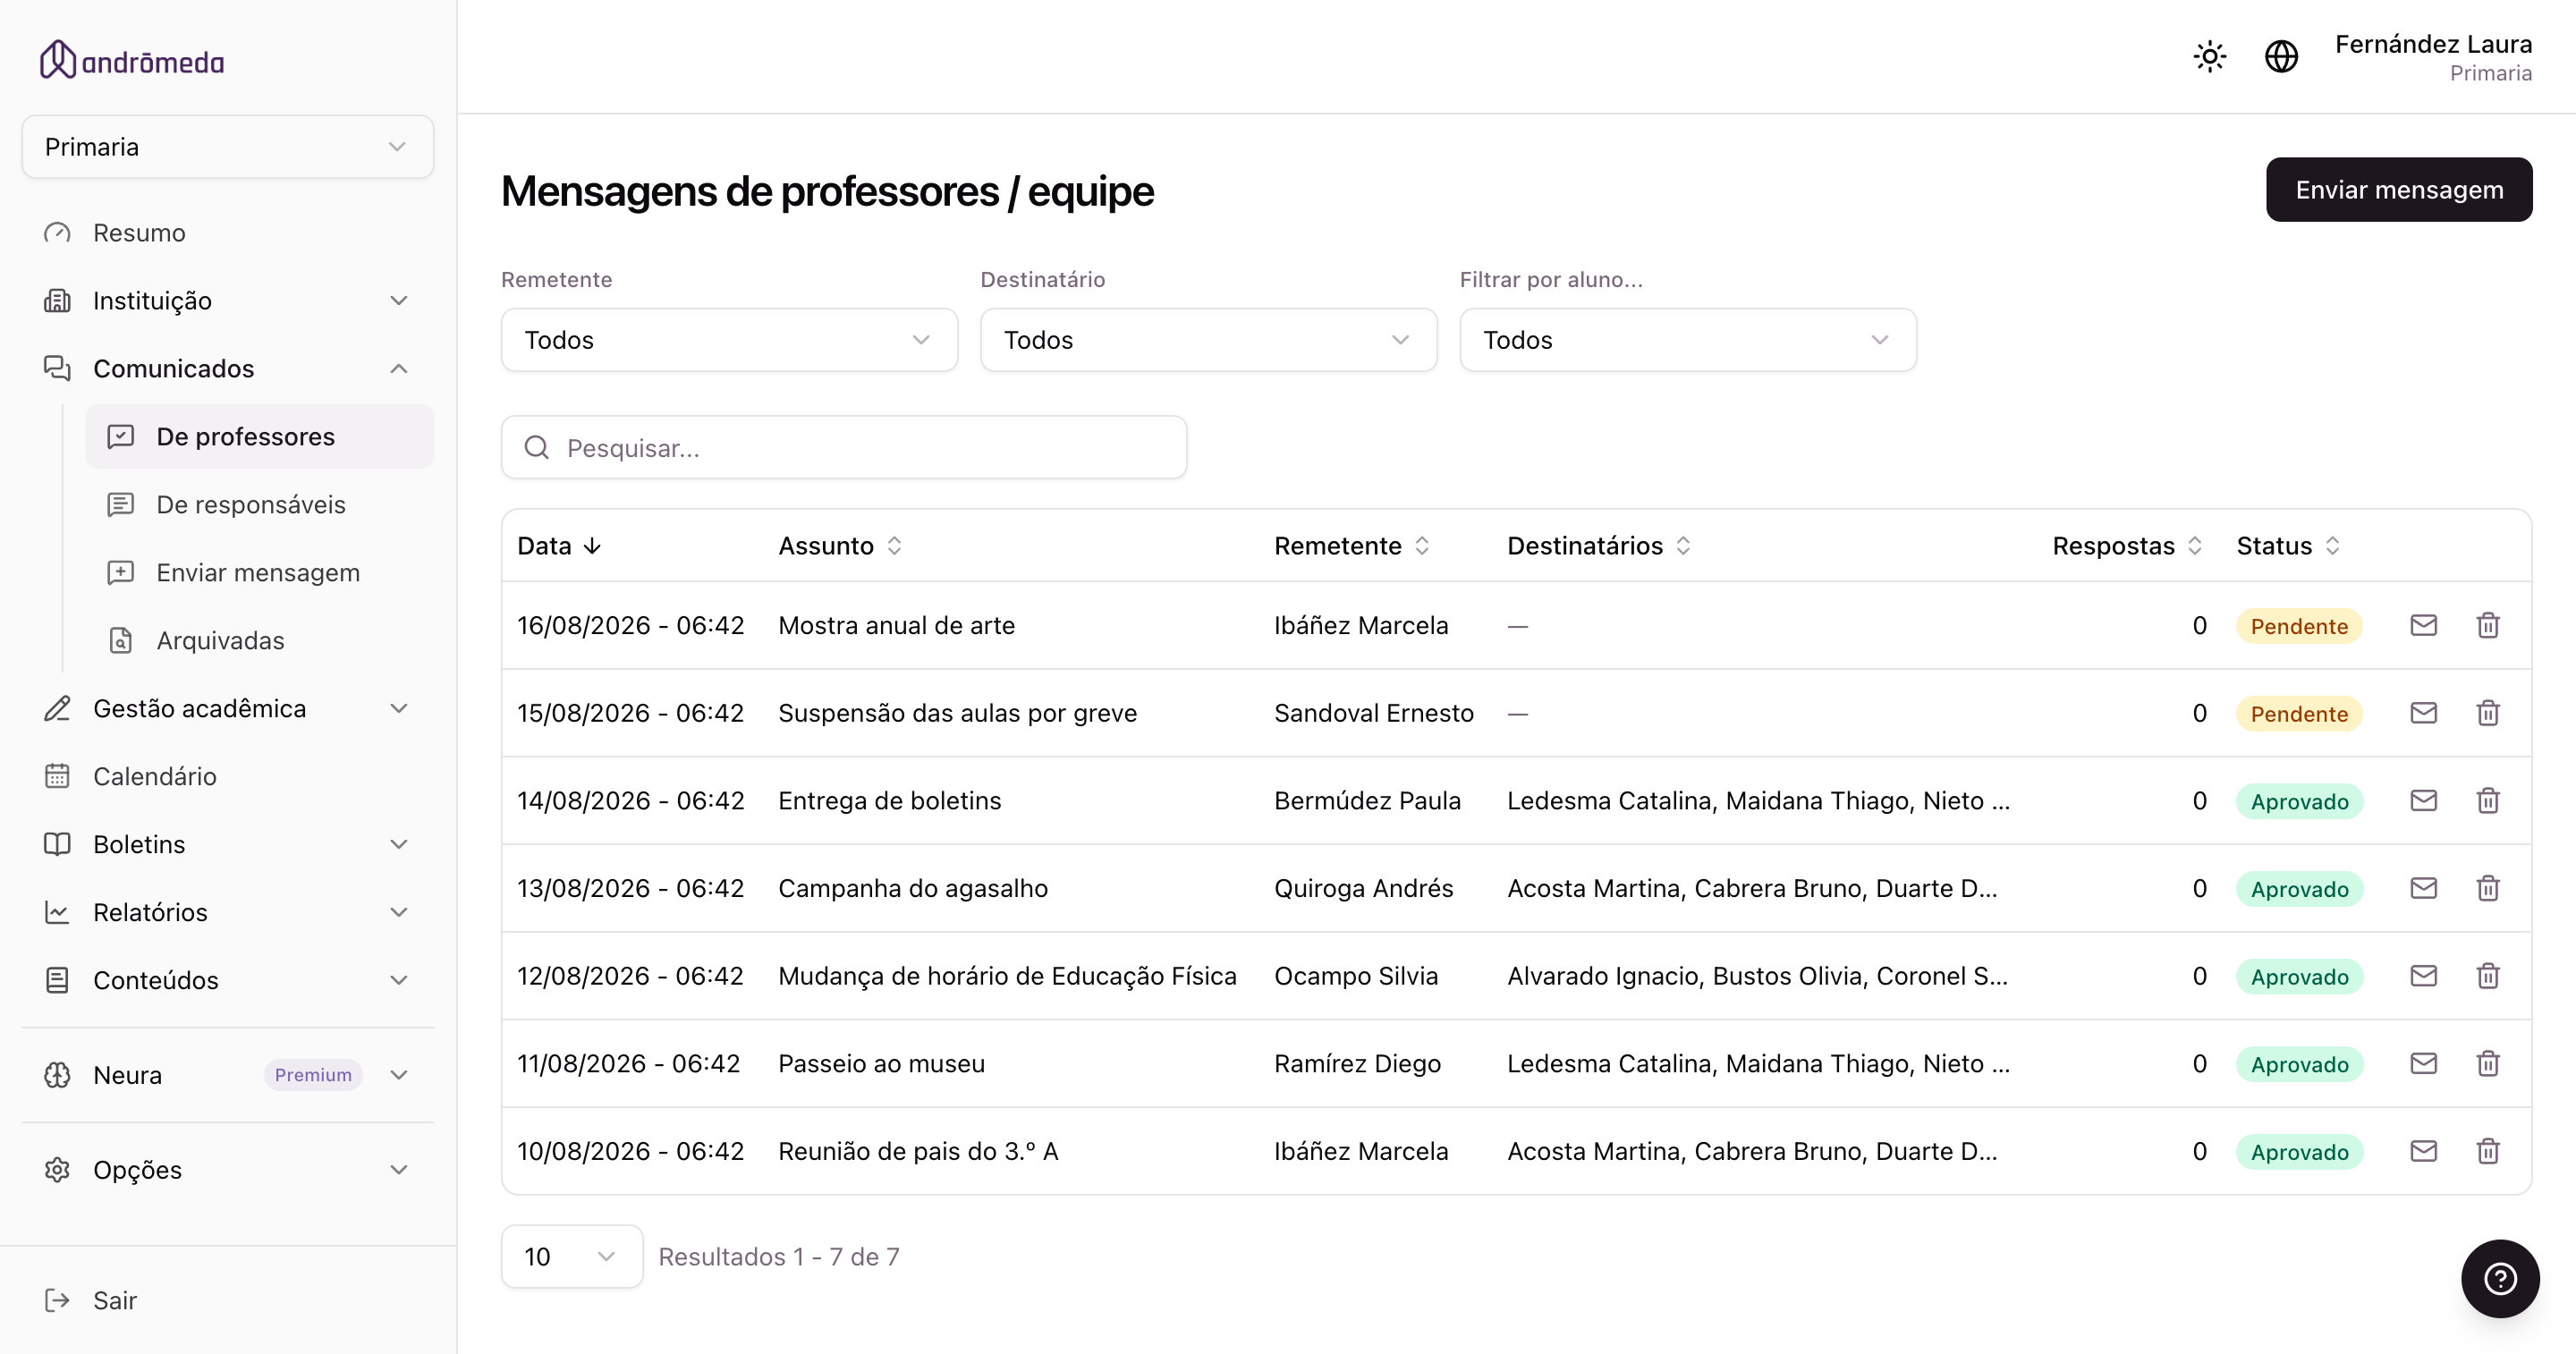Open Calendário in the sidebar
Viewport: 2576px width, 1354px height.
228,777
